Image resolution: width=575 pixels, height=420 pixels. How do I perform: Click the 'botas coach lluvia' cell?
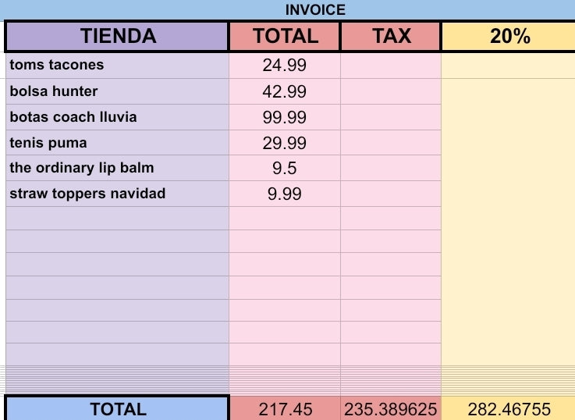[x=117, y=117]
